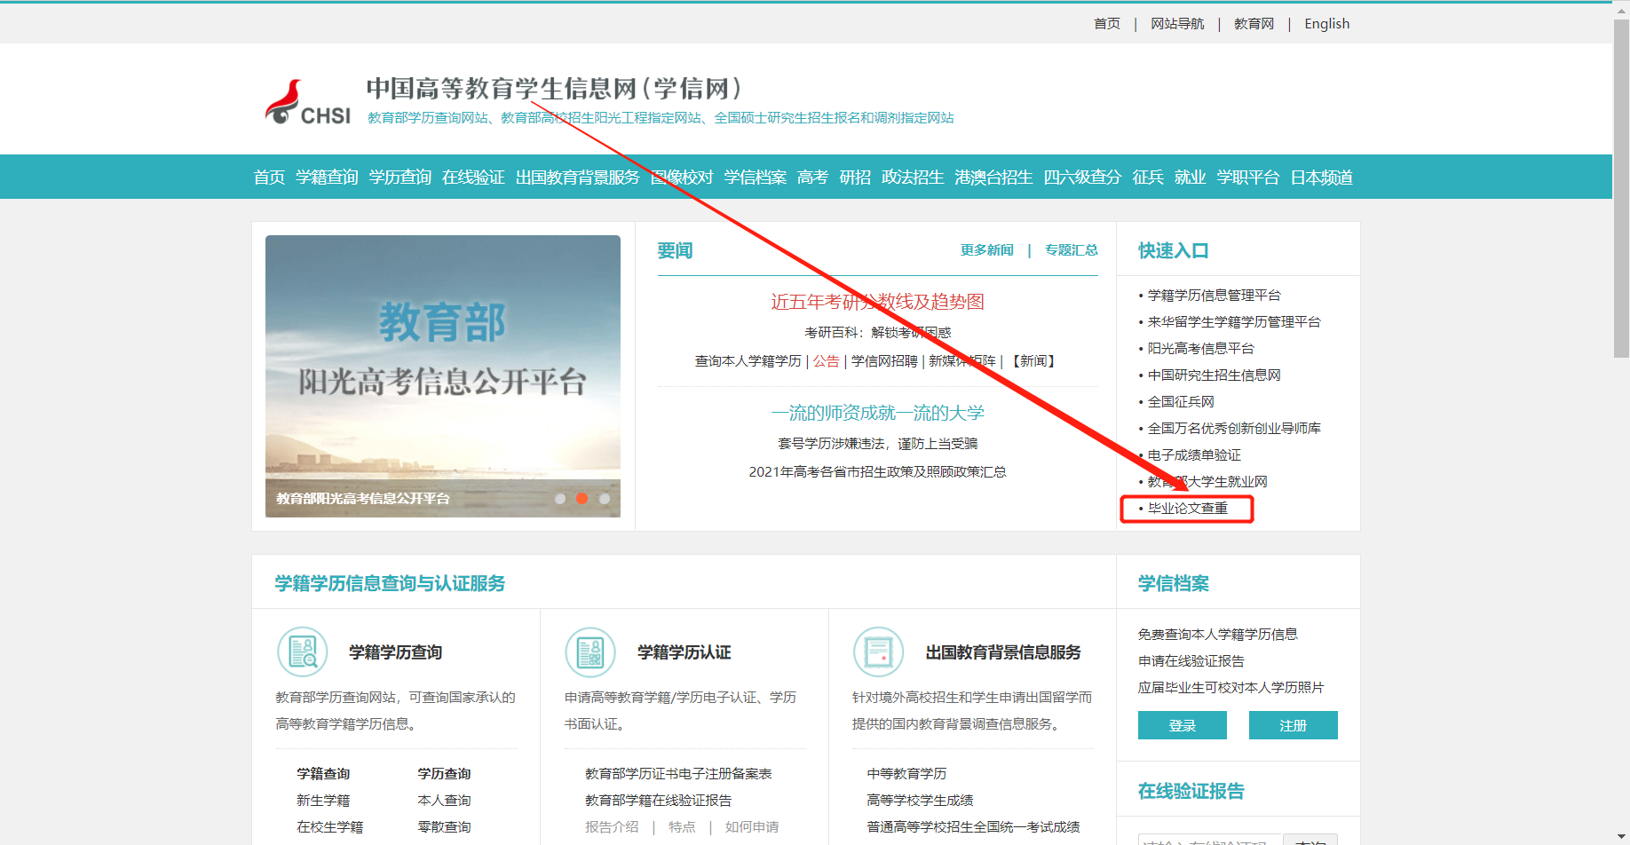Select the third carousel dot indicator
The height and width of the screenshot is (845, 1630).
605,499
